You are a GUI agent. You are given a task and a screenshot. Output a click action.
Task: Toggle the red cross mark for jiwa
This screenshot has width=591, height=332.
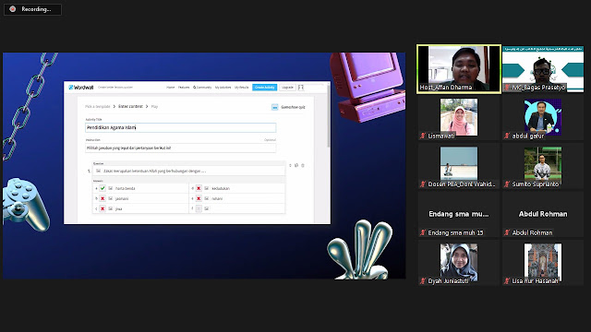pyautogui.click(x=103, y=208)
